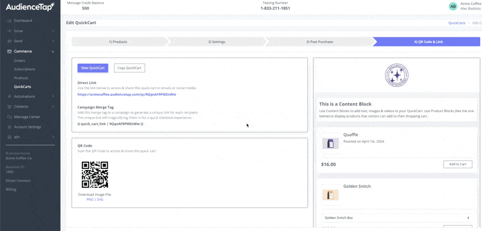The image size is (482, 231).
Task: Click the Copy QuickCart button
Action: (130, 68)
